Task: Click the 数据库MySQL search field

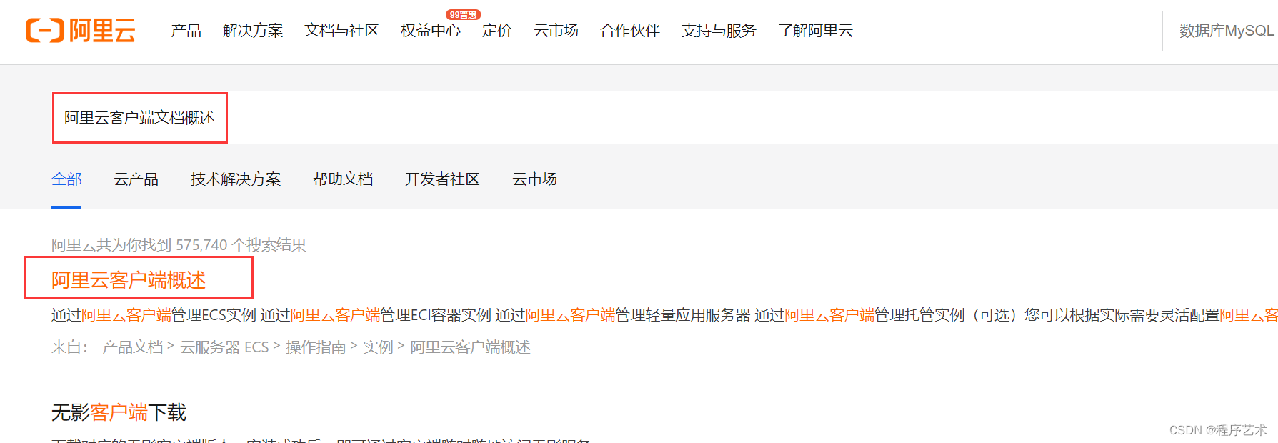Action: coord(1220,31)
